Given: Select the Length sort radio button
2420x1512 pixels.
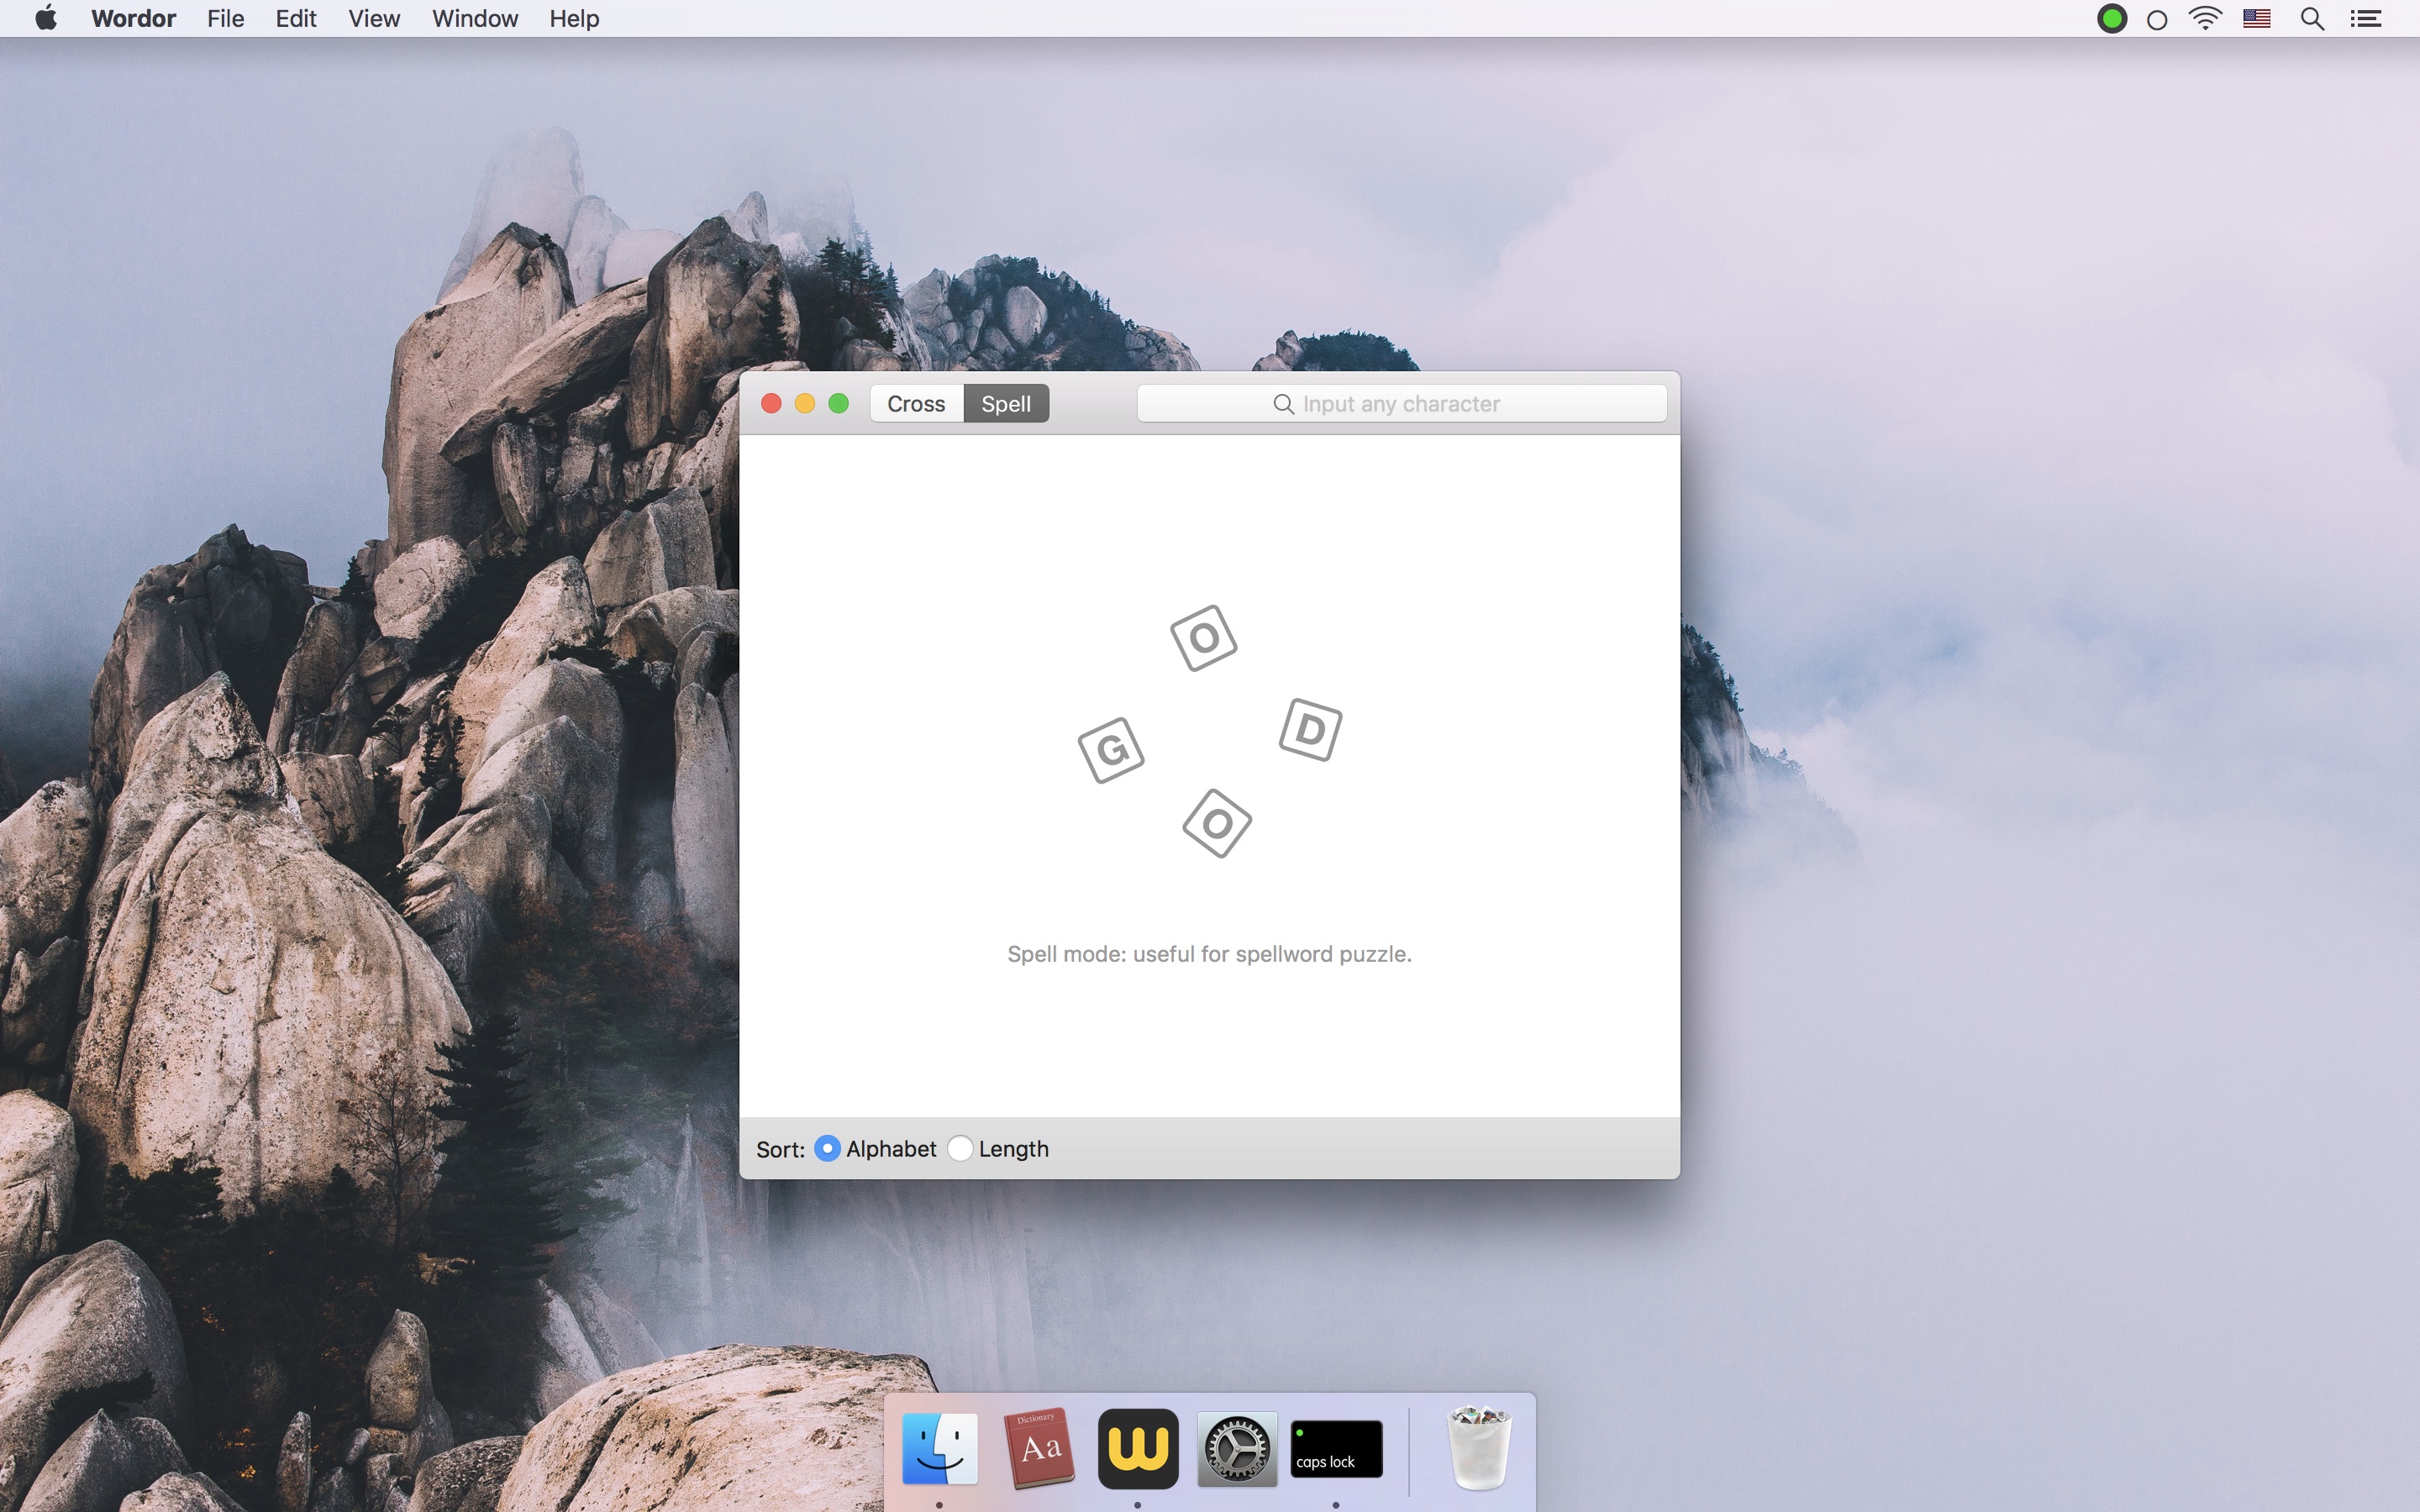Looking at the screenshot, I should 960,1148.
